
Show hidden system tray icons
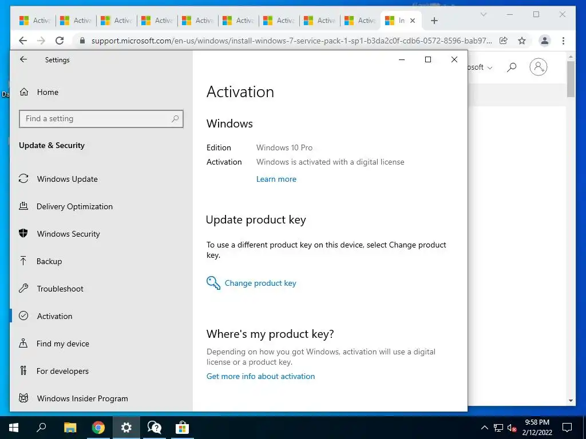click(x=484, y=428)
